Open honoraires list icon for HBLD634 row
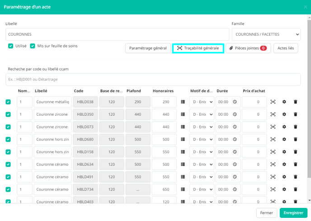311x221 pixels. [x=183, y=164]
